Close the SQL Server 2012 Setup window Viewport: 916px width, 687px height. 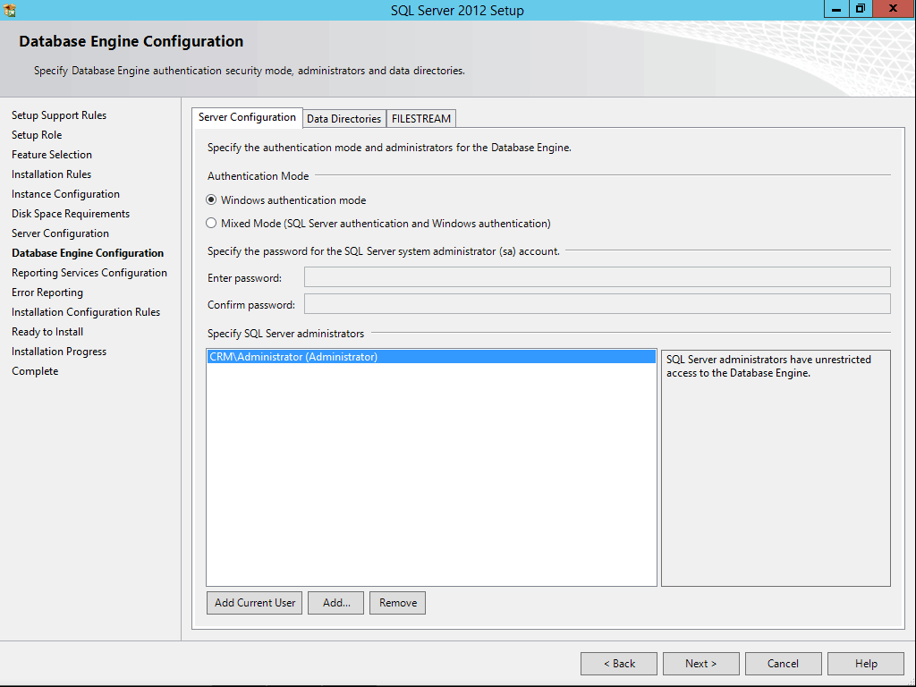894,9
